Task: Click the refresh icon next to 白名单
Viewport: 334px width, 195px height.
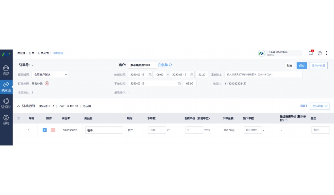Action: click(x=170, y=65)
